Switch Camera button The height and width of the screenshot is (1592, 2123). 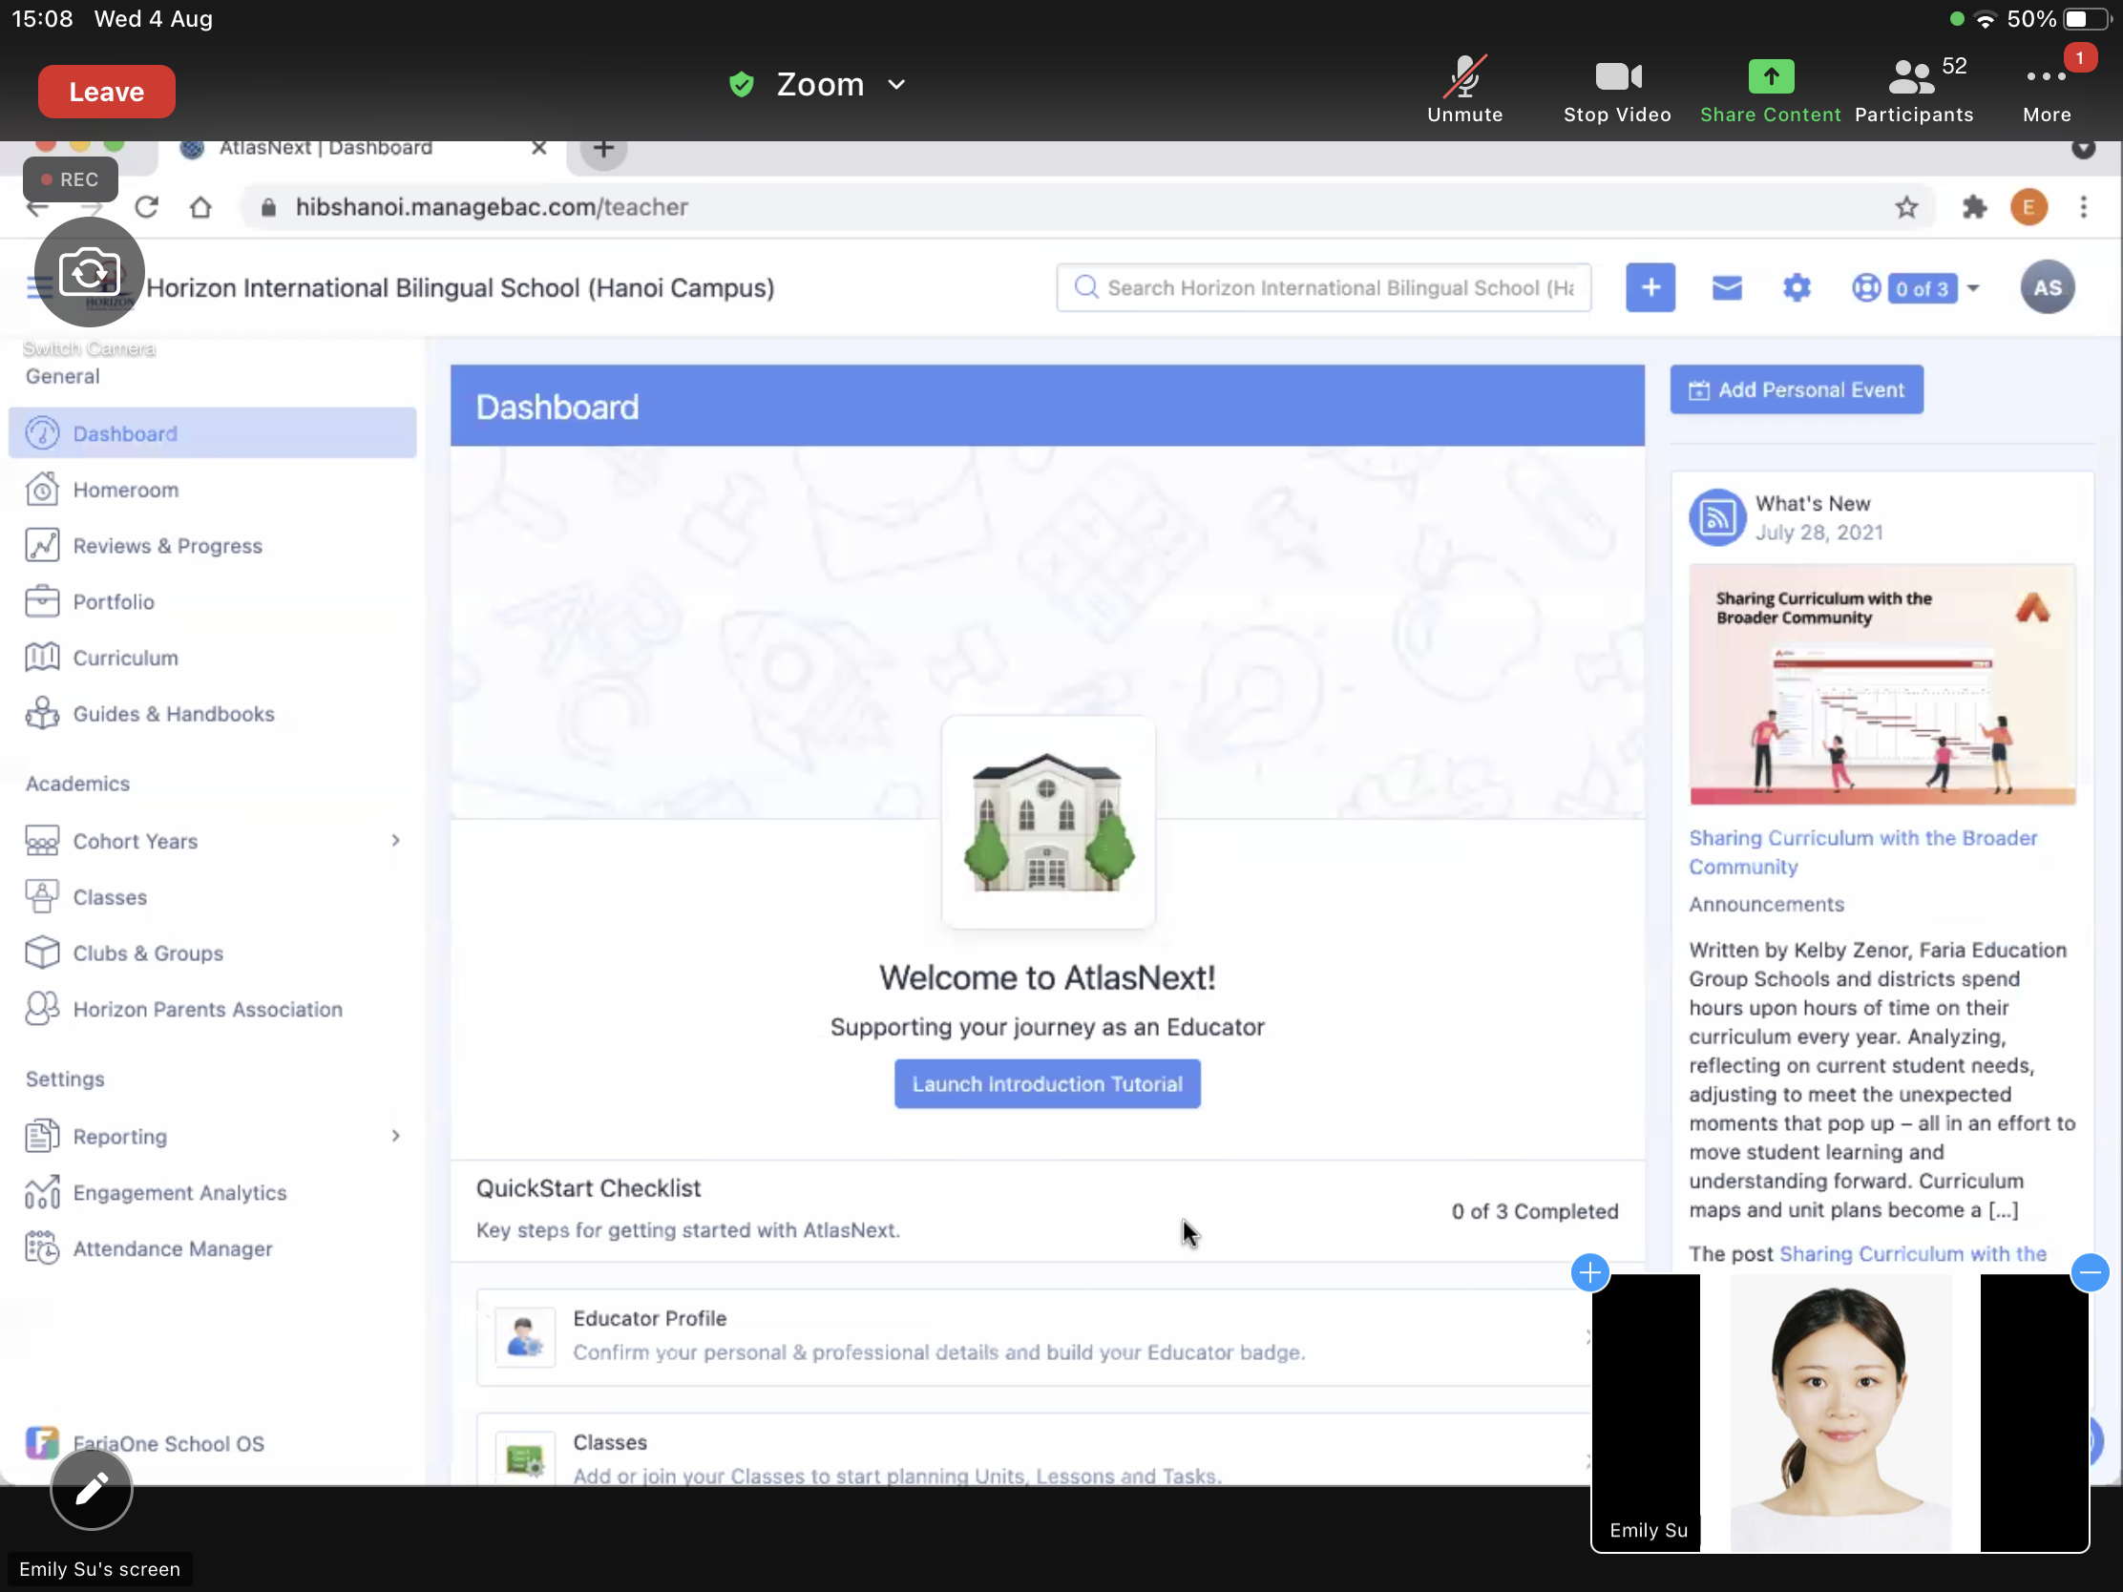pos(90,273)
